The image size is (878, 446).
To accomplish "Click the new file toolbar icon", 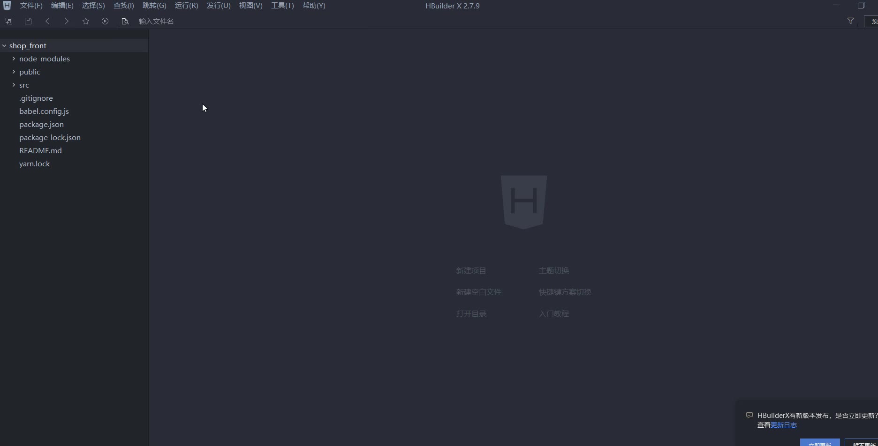I will (x=9, y=21).
